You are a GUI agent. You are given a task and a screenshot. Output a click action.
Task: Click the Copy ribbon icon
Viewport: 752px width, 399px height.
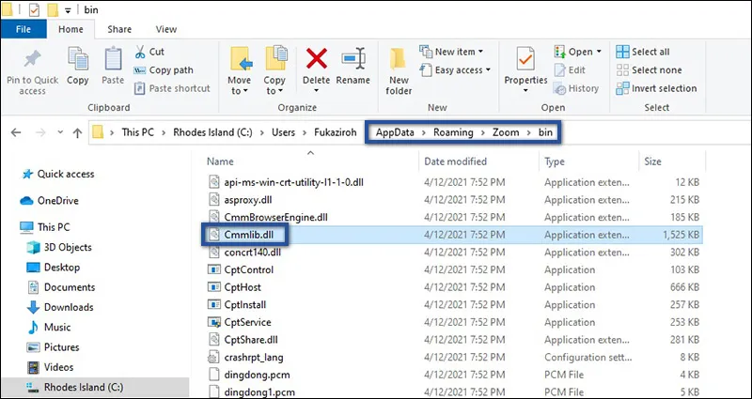point(78,59)
